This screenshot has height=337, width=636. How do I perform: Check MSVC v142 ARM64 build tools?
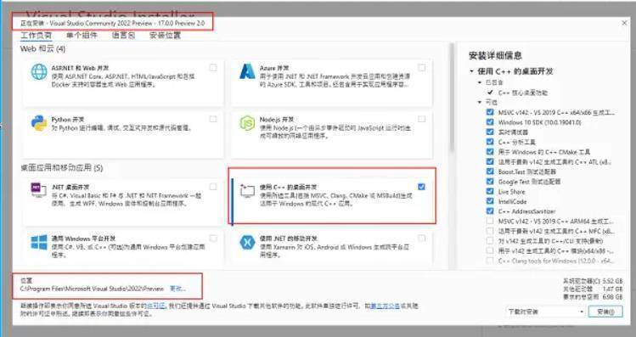click(490, 221)
